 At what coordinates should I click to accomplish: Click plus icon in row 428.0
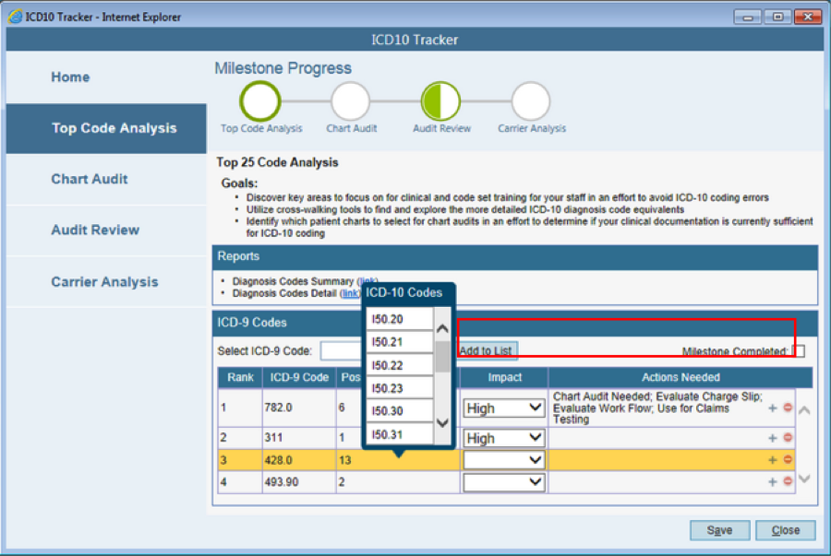coord(772,460)
